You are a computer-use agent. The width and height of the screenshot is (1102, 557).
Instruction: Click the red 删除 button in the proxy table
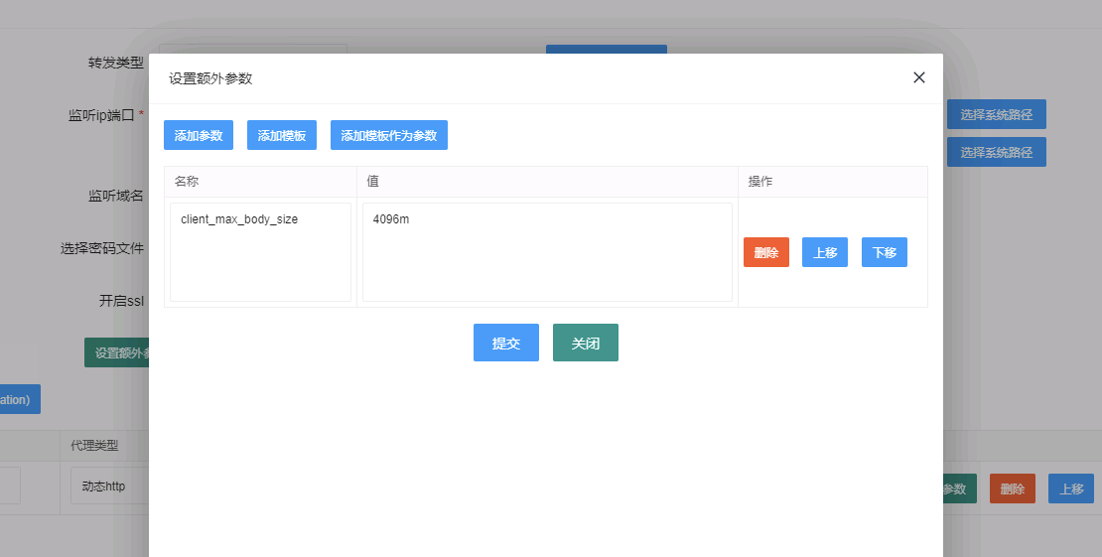coord(1012,488)
